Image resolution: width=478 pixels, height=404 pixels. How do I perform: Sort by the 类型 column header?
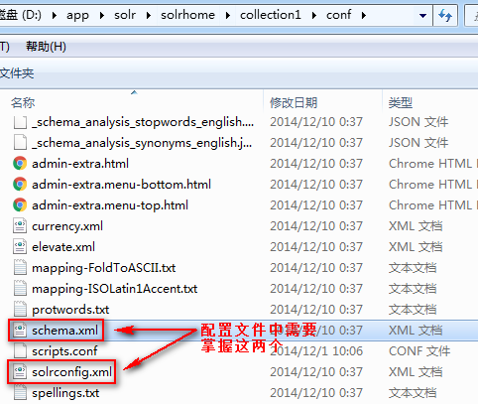pos(401,103)
